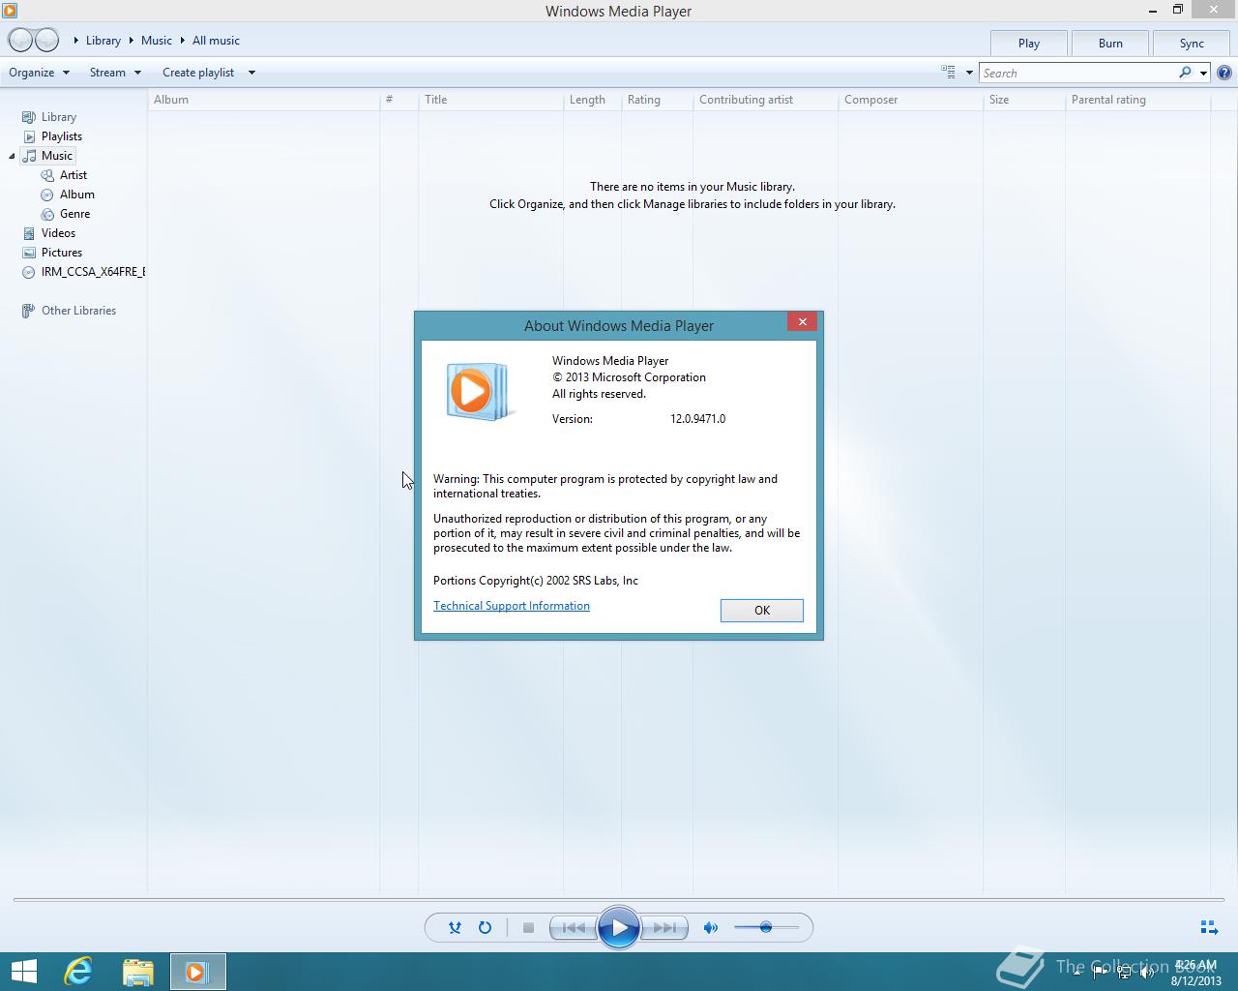1238x991 pixels.
Task: Mute sound with the speaker icon
Action: coord(711,927)
